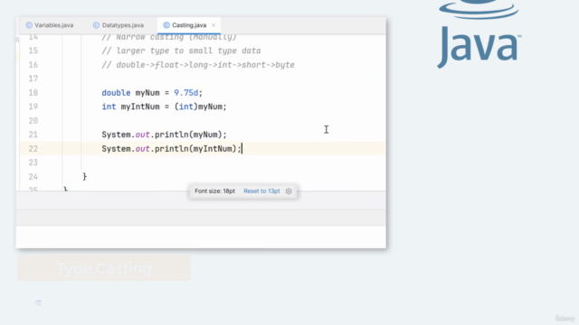Click 'println(myIntNum)' on line 22
Image resolution: width=579 pixels, height=325 pixels.
(195, 148)
